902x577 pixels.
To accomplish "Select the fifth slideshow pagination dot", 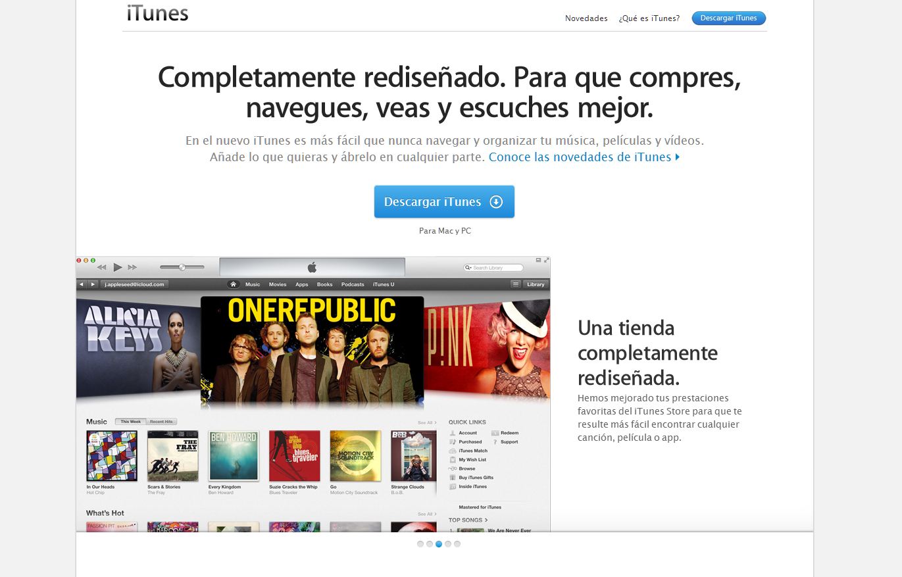I will click(x=457, y=544).
